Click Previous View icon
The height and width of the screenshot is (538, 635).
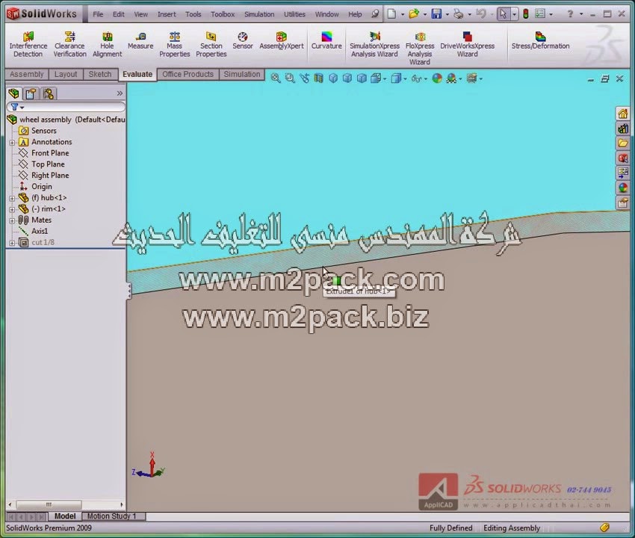tap(305, 78)
